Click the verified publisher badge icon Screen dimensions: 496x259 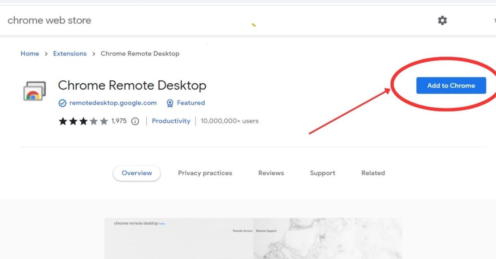pos(62,103)
